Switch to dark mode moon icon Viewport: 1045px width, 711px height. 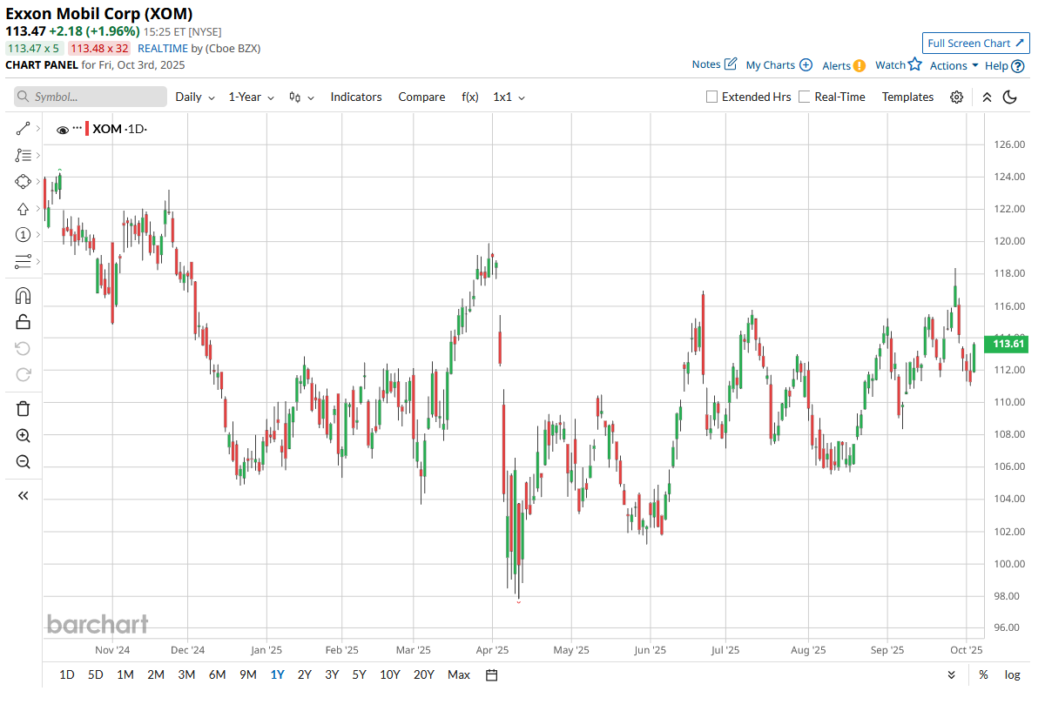click(x=1010, y=97)
